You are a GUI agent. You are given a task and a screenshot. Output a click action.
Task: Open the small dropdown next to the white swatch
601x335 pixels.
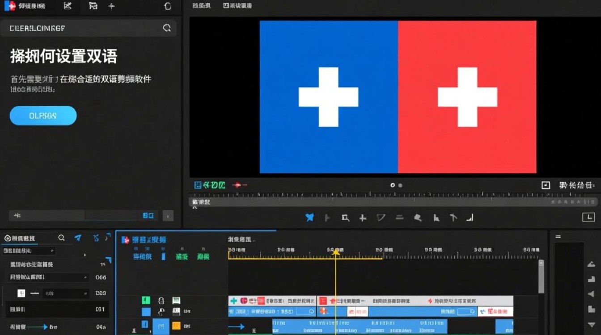click(66, 293)
